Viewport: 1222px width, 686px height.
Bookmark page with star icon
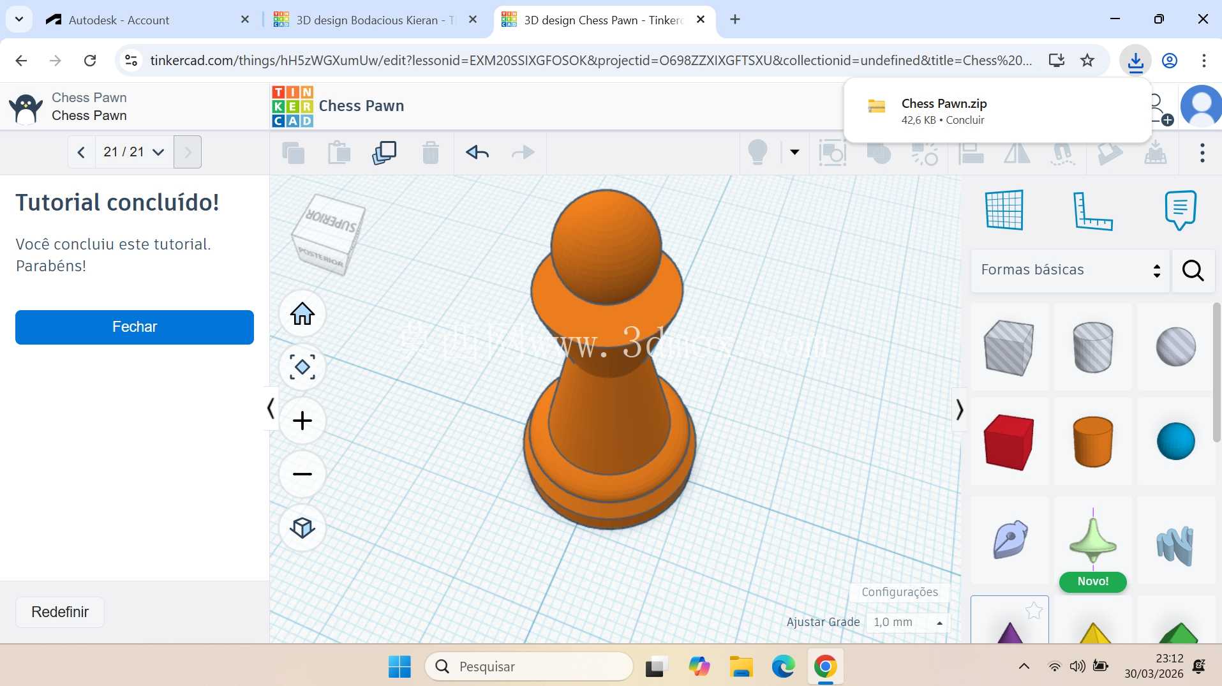pyautogui.click(x=1087, y=61)
